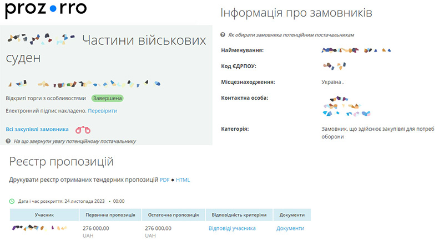444x246 pixels.
Task: View 'Відповіді учасника' in the table row
Action: 232,228
